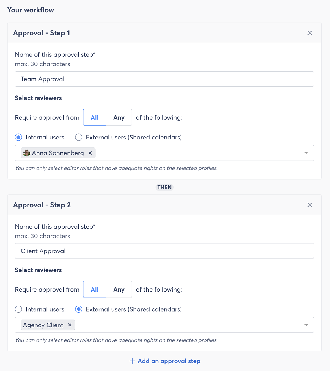Click Anna Sonnenberg's avatar picture
The height and width of the screenshot is (371, 330).
(x=26, y=153)
